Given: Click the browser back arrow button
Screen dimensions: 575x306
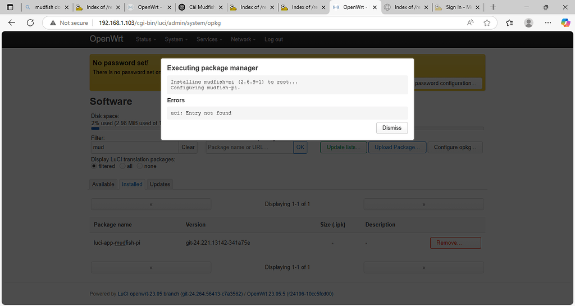Looking at the screenshot, I should [x=12, y=23].
